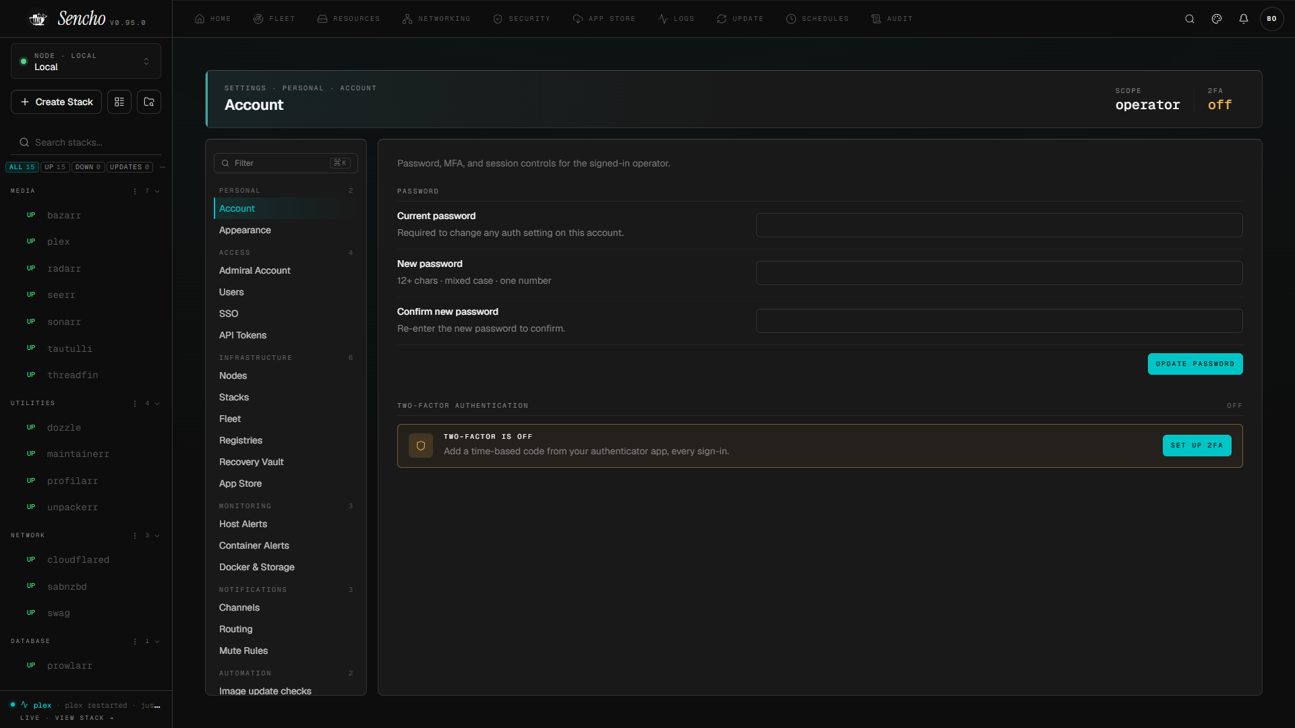
Task: Filter stacks by UP 15
Action: (x=55, y=167)
